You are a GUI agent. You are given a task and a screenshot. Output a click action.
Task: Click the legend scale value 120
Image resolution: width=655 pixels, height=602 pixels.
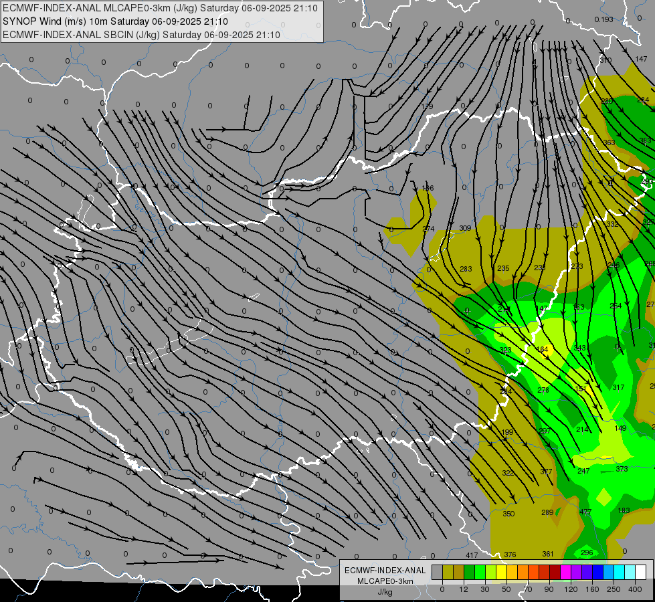[x=571, y=589]
